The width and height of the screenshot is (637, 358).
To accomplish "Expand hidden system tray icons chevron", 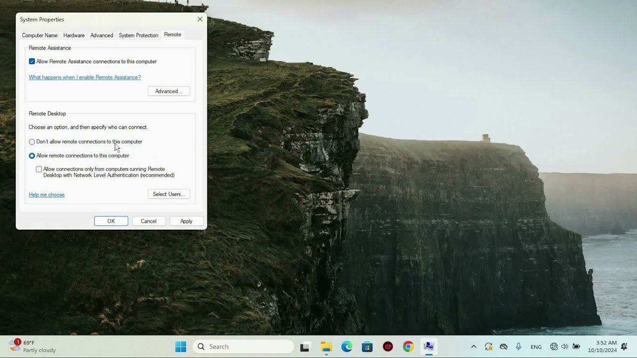I will [x=473, y=347].
